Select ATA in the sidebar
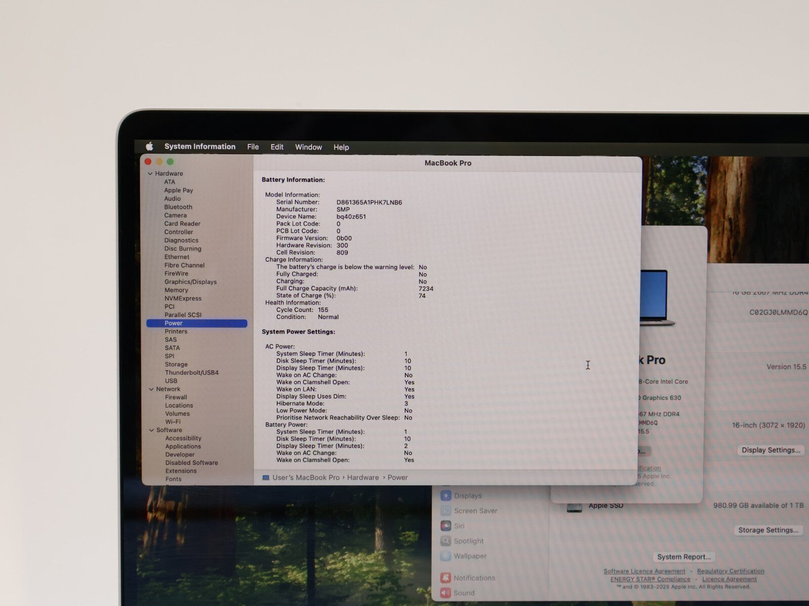Image resolution: width=809 pixels, height=606 pixels. 169,182
